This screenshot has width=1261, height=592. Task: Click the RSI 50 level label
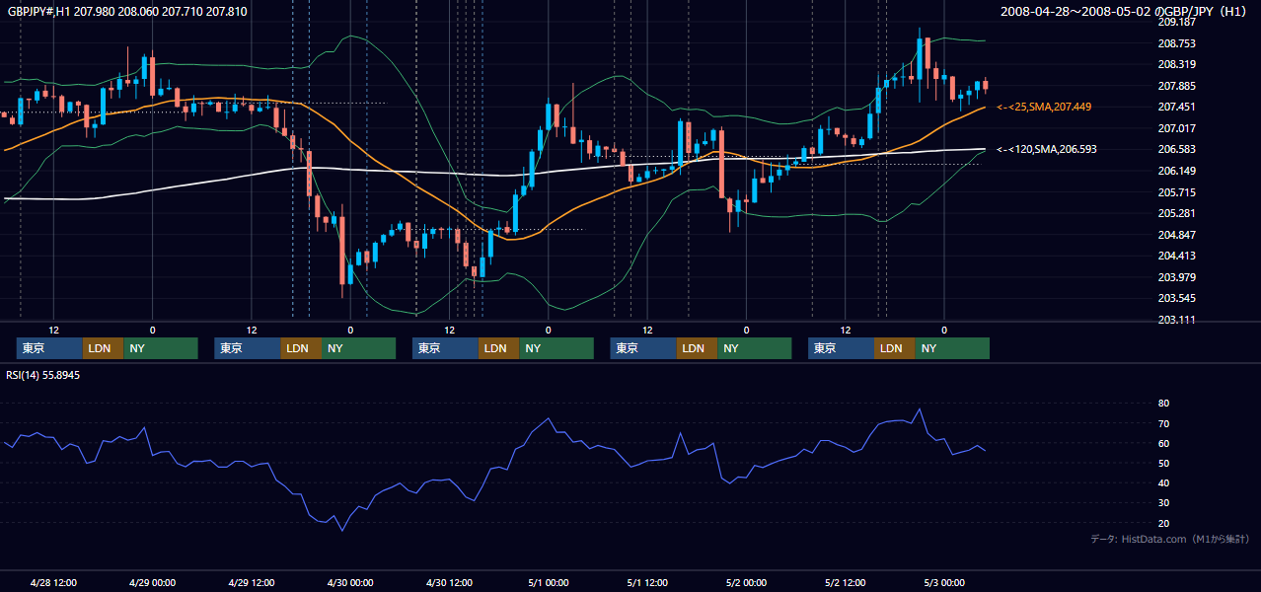[1163, 463]
